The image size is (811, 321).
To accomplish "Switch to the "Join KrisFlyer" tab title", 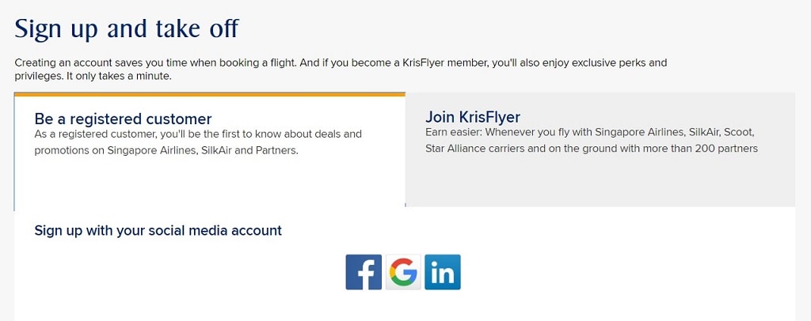I will click(x=473, y=117).
